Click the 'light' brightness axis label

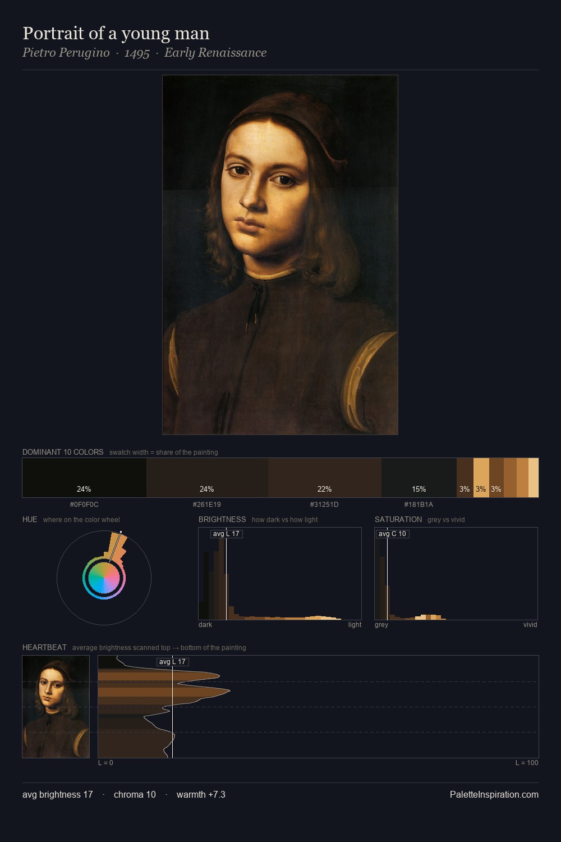tap(355, 625)
